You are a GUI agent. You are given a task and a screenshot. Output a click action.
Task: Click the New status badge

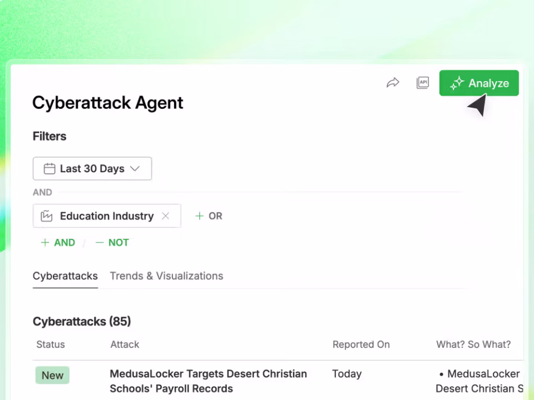point(52,375)
